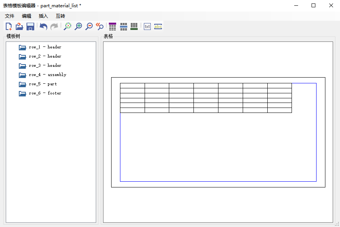Click the folder icon beside row_4

pyautogui.click(x=22, y=75)
